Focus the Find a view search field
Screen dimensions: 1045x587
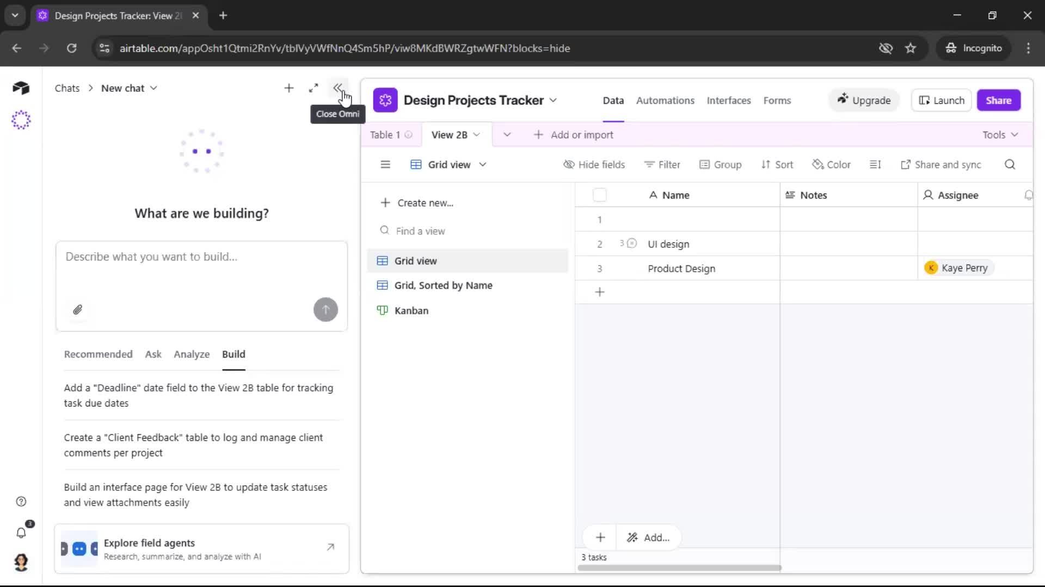pyautogui.click(x=468, y=231)
